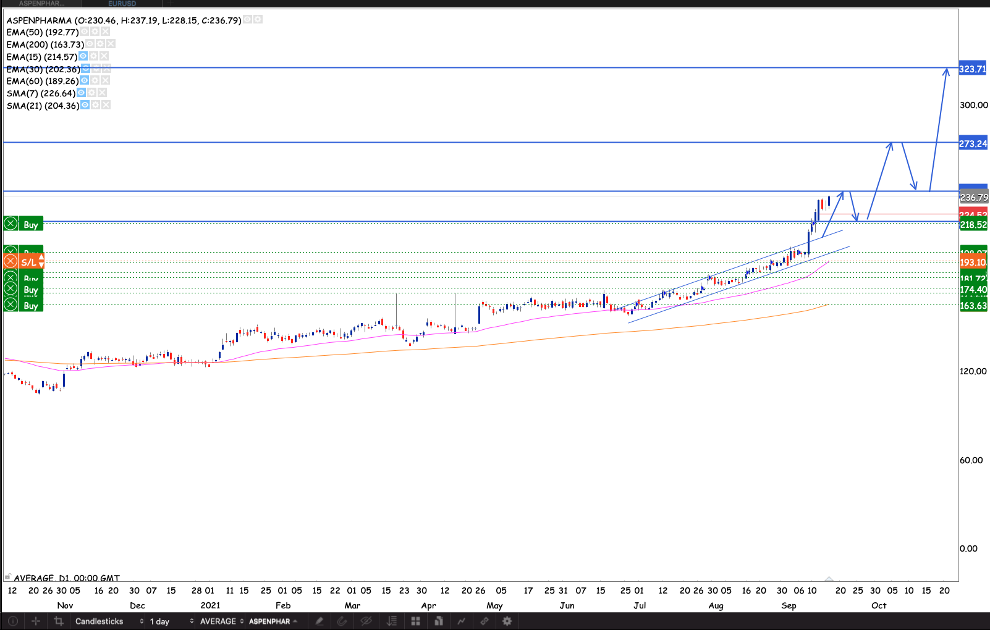
Task: Click the info icon in bottom toolbar
Action: 13,621
